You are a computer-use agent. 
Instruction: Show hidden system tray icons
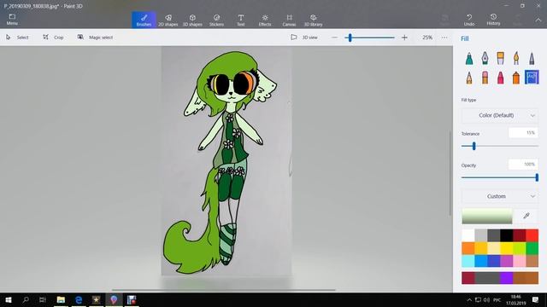pyautogui.click(x=469, y=299)
